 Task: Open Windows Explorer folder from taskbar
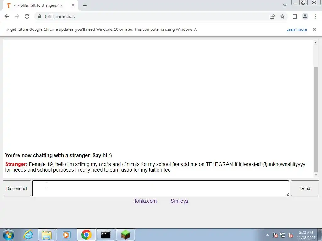[x=47, y=235]
